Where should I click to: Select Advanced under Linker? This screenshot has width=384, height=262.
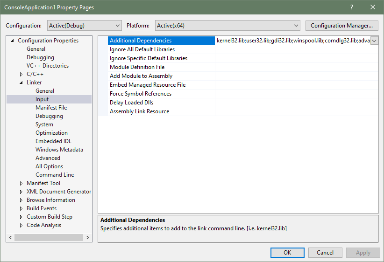pos(48,158)
